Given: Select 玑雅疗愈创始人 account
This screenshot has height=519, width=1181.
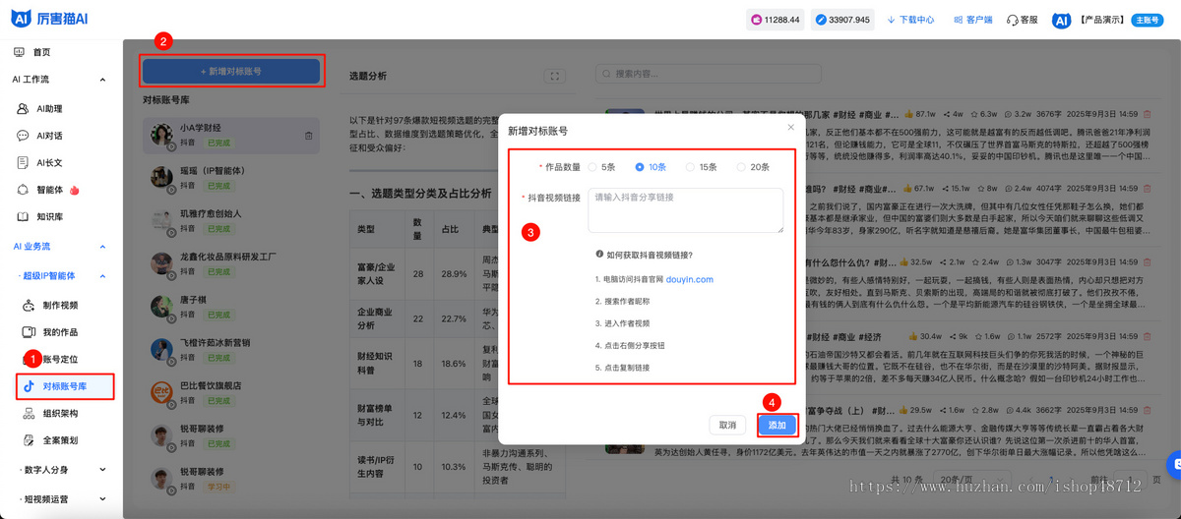Looking at the screenshot, I should click(x=231, y=220).
